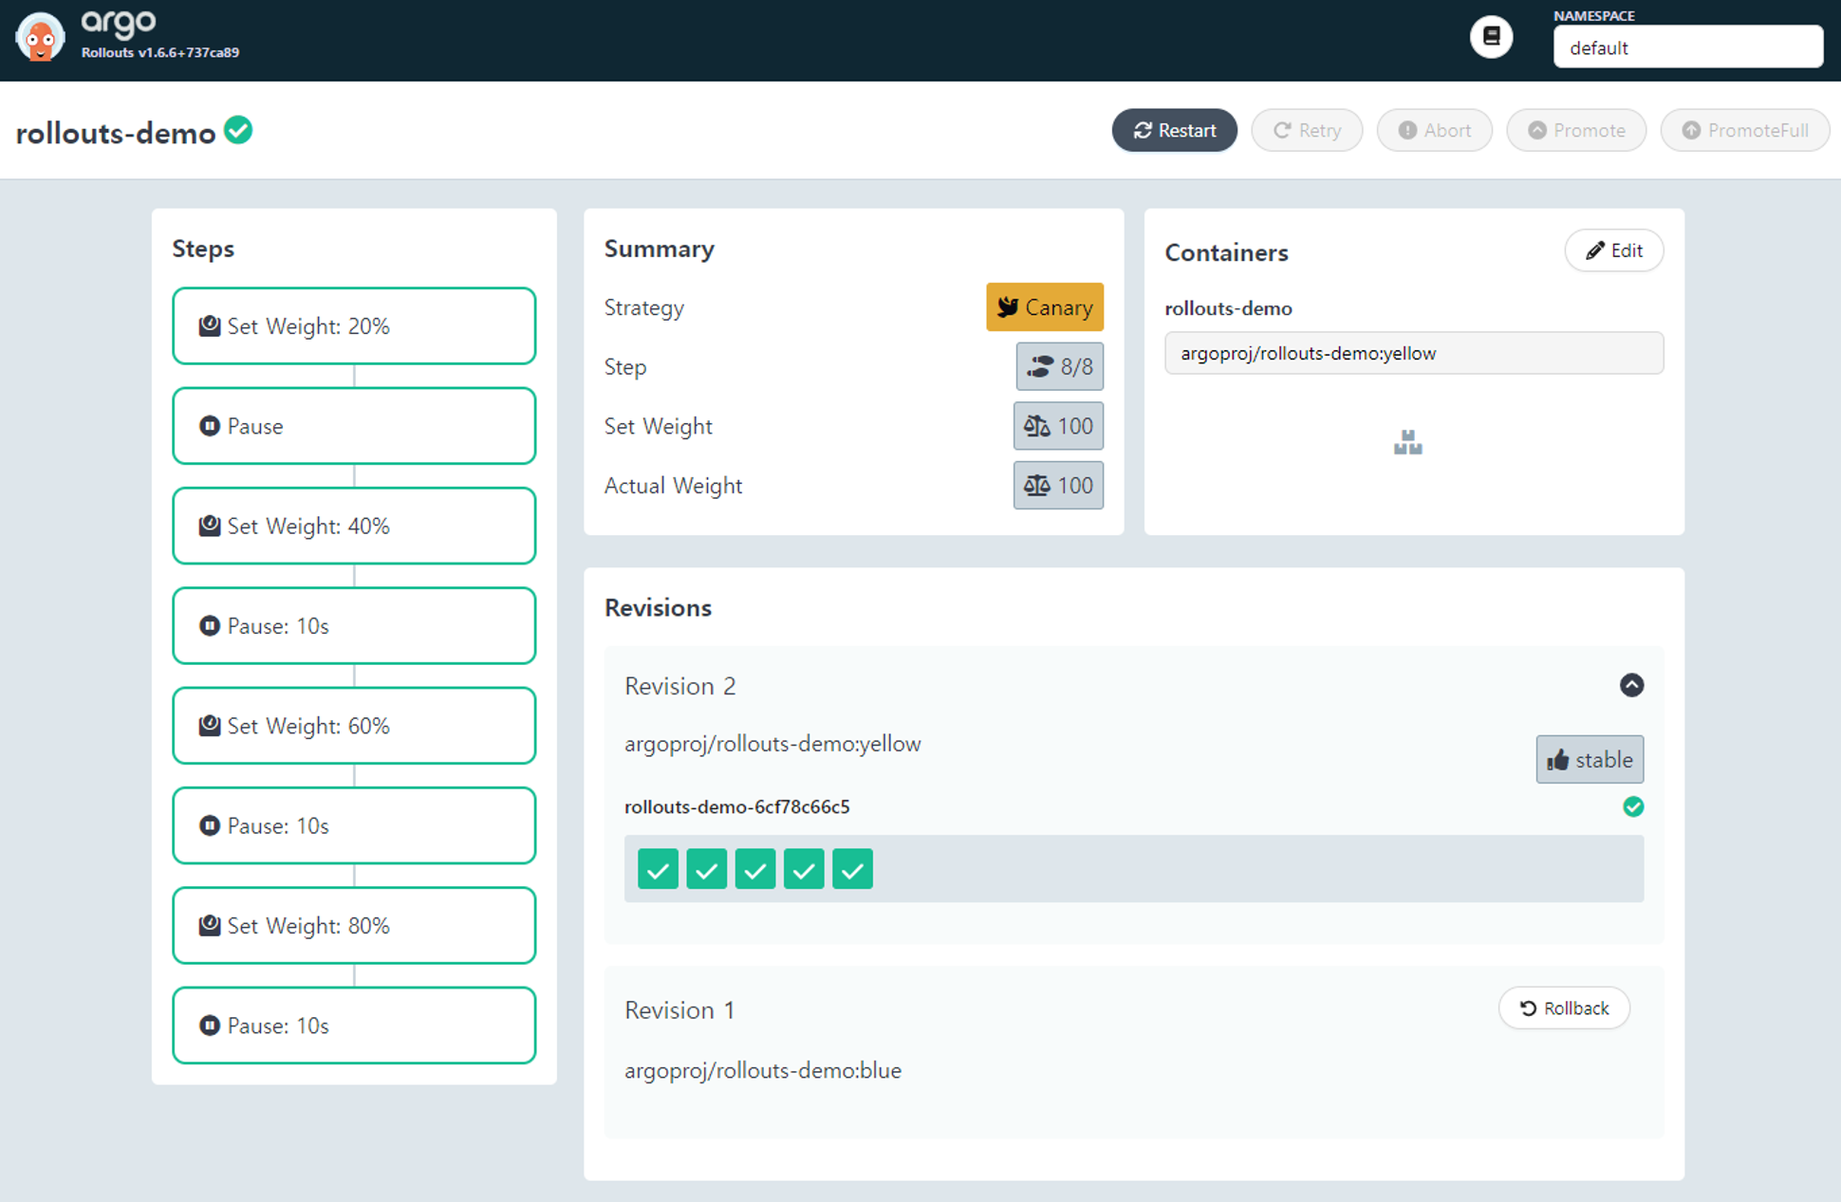1841x1202 pixels.
Task: Click the Argo octopus logo
Action: point(40,38)
